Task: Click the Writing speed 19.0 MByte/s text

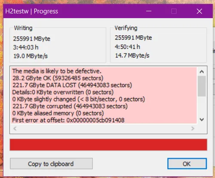Action: click(31, 56)
